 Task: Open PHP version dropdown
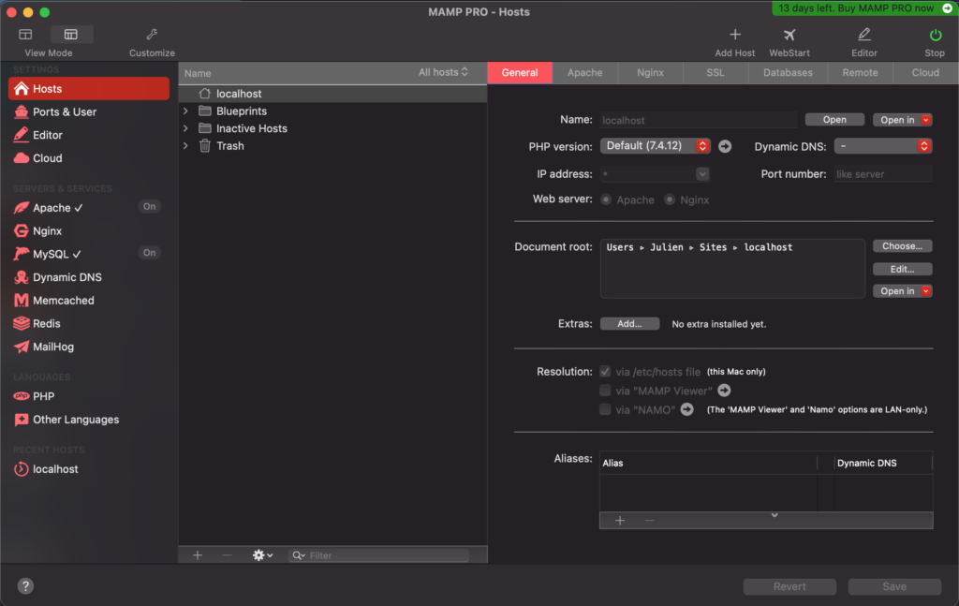pyautogui.click(x=655, y=146)
